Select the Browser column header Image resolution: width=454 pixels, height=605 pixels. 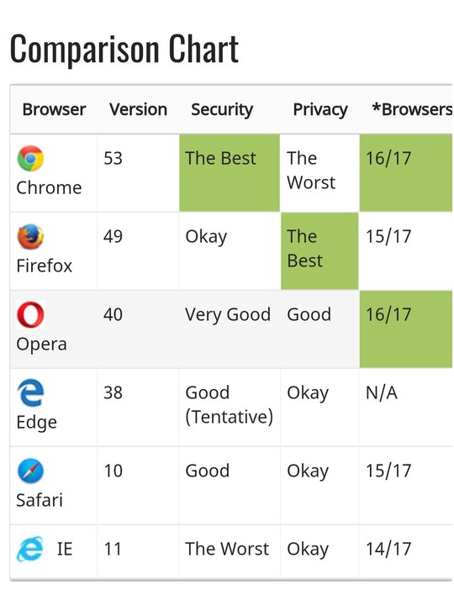click(x=54, y=109)
